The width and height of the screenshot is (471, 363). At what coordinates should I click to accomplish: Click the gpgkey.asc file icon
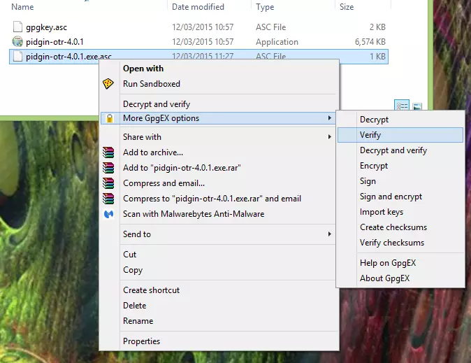[x=18, y=27]
